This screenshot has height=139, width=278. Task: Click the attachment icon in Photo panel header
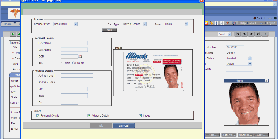pos(267,81)
